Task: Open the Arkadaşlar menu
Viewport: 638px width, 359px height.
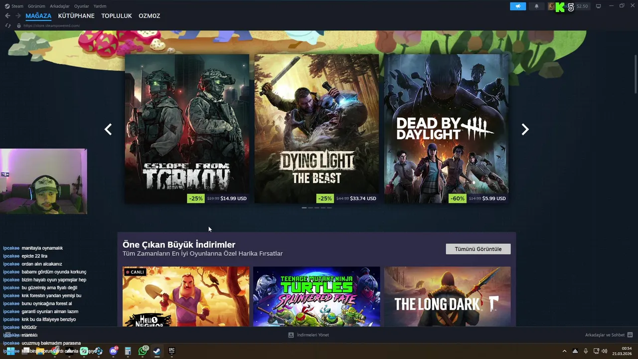Action: (60, 6)
